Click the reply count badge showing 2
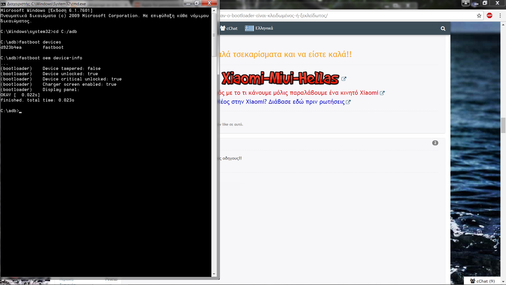The width and height of the screenshot is (506, 285). [435, 143]
